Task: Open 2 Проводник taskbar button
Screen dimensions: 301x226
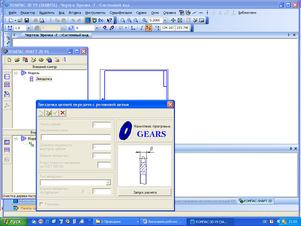Action: click(117, 222)
